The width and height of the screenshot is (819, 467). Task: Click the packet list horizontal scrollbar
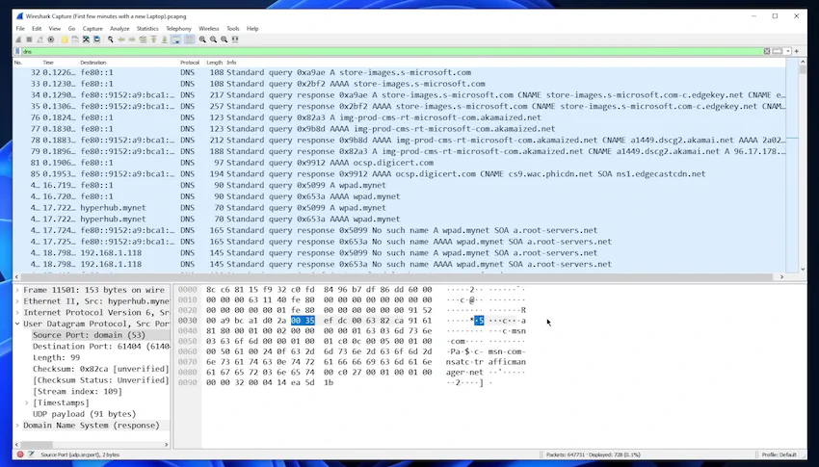[x=399, y=277]
